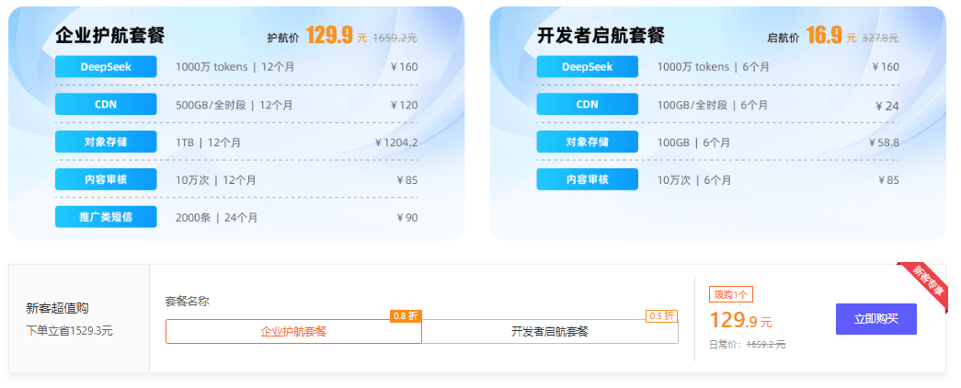Image resolution: width=961 pixels, height=388 pixels.
Task: Click the 2000条 | 24个月 spec
Action: (x=216, y=218)
